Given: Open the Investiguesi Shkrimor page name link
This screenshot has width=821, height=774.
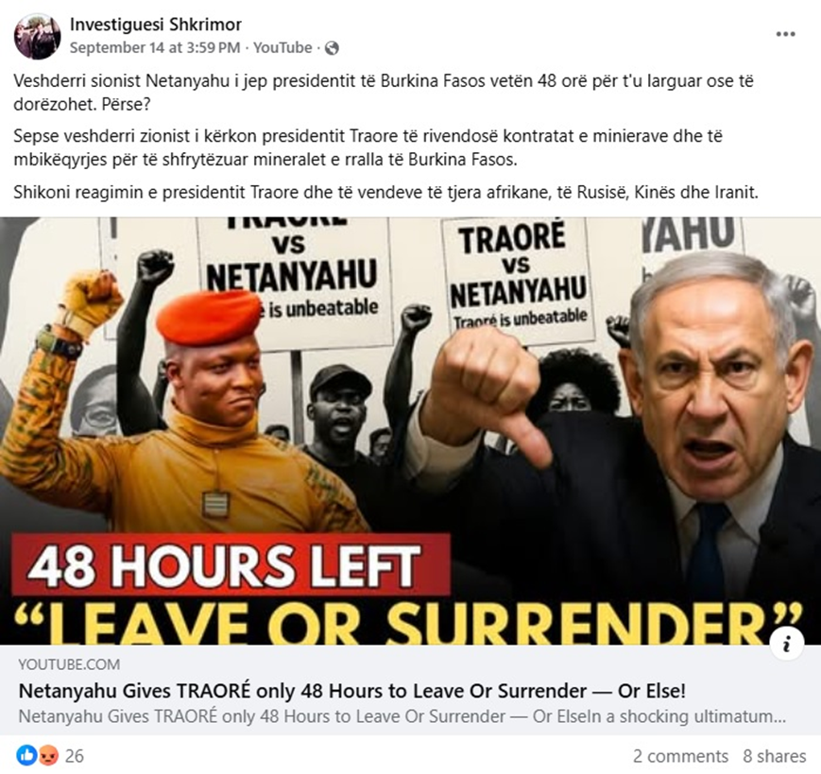Looking at the screenshot, I should [156, 24].
